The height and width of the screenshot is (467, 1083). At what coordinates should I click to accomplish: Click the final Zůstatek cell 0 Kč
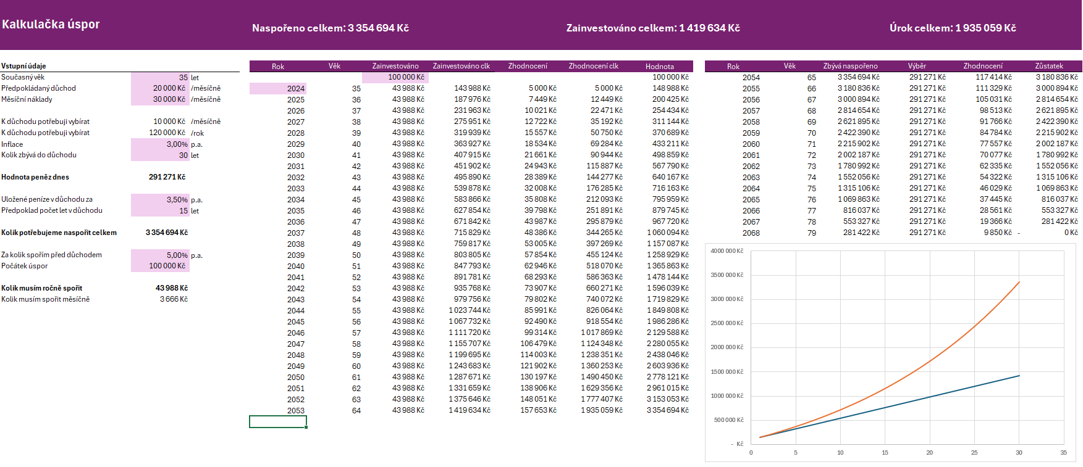(1071, 233)
